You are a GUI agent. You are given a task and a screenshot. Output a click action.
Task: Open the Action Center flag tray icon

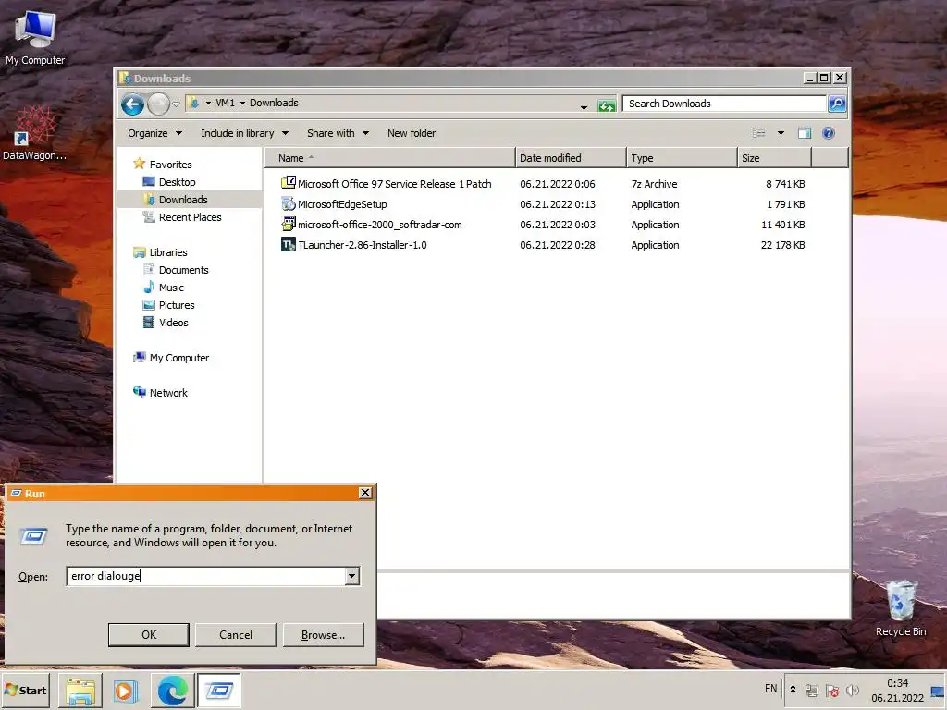[x=832, y=690]
